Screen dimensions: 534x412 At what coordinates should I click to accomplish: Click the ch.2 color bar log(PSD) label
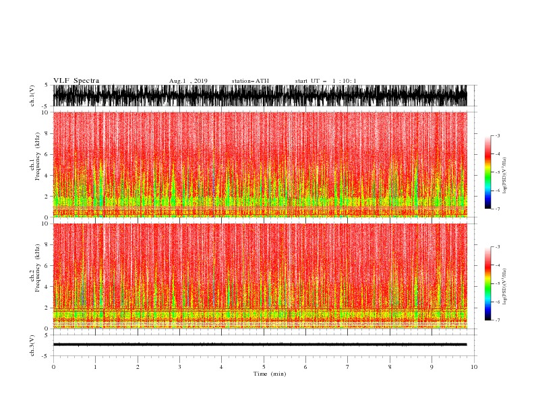pos(504,287)
